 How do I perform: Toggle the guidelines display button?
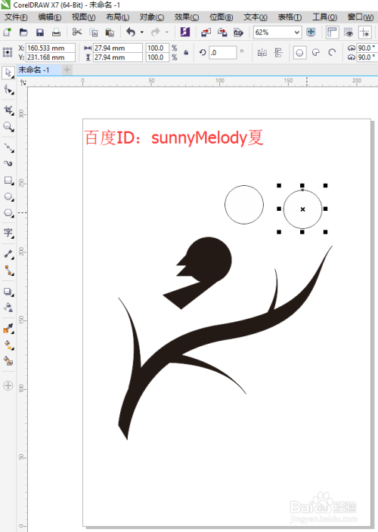365,32
